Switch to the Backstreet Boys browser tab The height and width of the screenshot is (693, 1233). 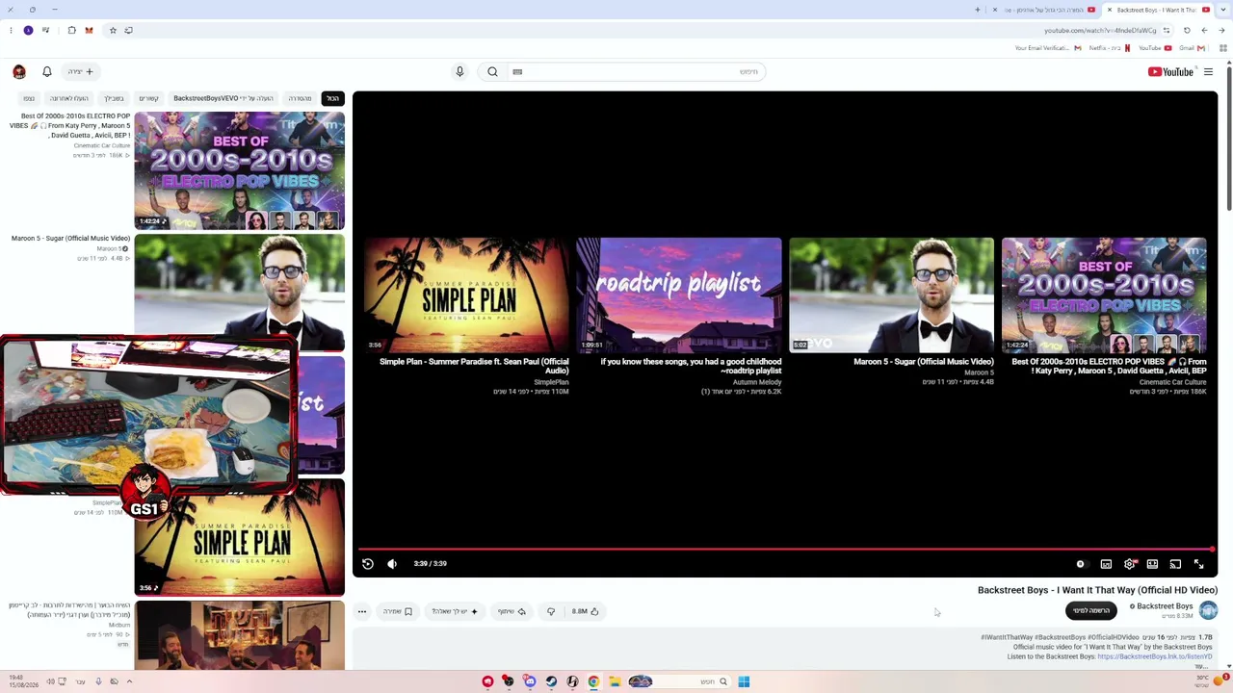point(1158,10)
